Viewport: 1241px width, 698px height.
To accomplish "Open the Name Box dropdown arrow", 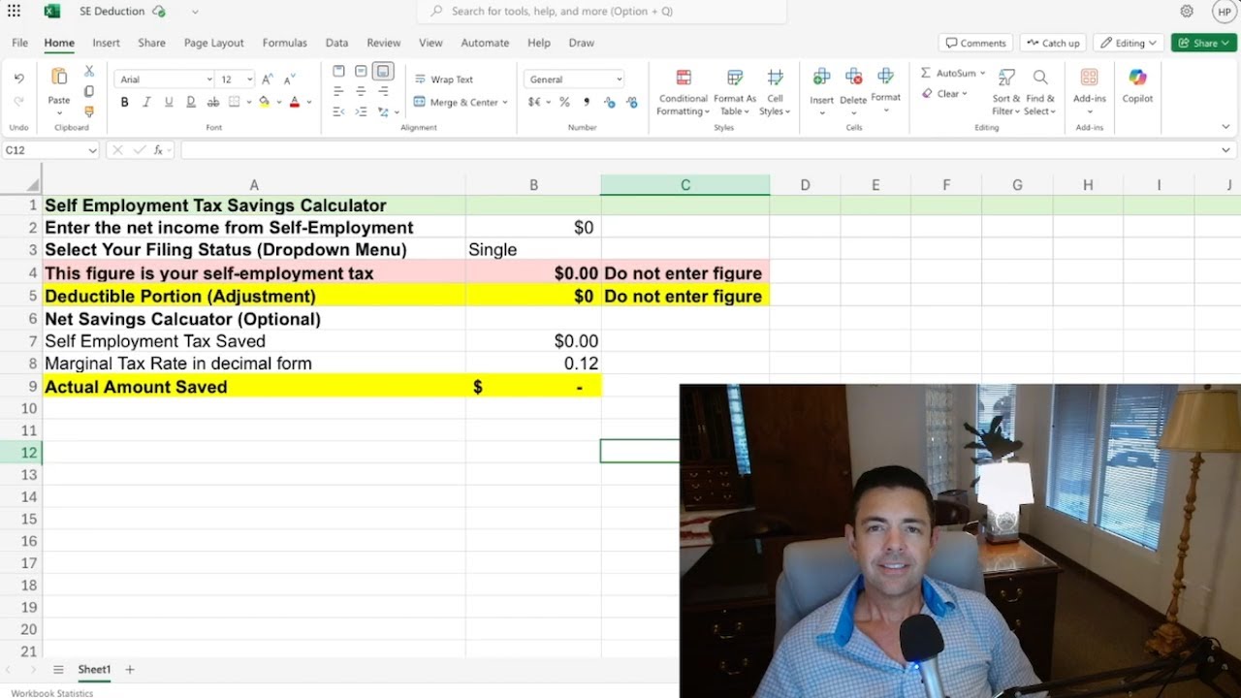I will (92, 150).
